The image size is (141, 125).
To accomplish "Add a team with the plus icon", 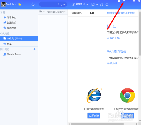I will click(x=34, y=49).
